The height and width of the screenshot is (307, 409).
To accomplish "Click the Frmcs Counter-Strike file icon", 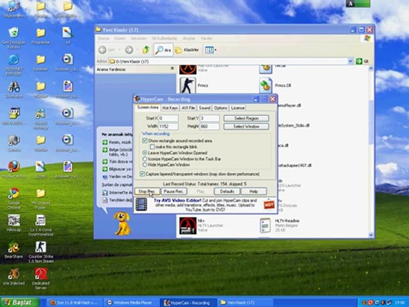I will pos(187,85).
